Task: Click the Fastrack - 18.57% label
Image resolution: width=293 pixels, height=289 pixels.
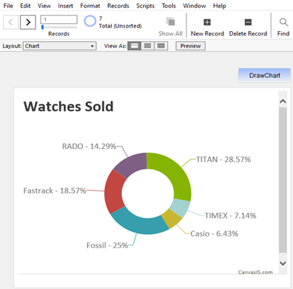Action: [x=55, y=190]
